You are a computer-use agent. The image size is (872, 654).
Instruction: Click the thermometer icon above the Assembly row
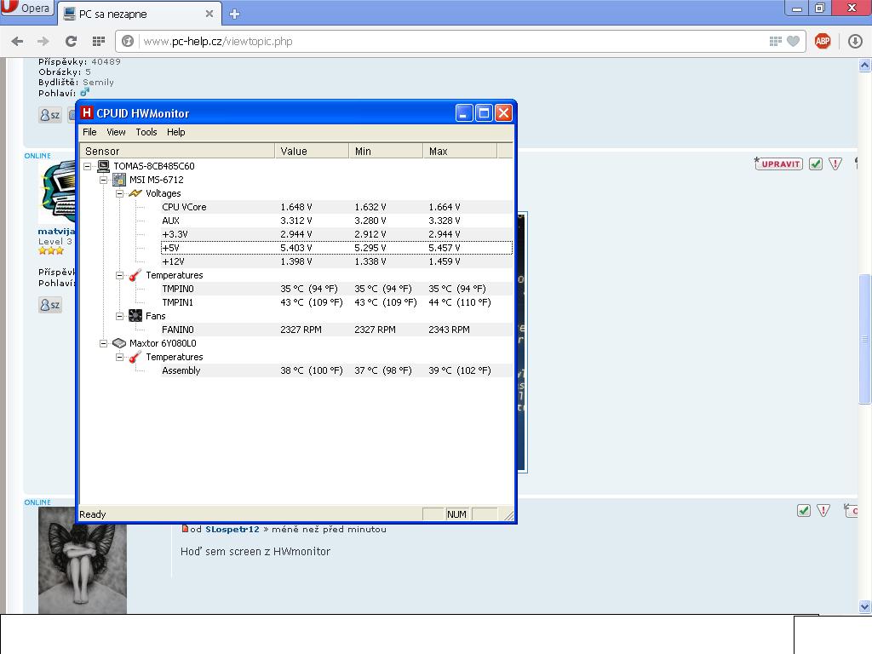[135, 357]
